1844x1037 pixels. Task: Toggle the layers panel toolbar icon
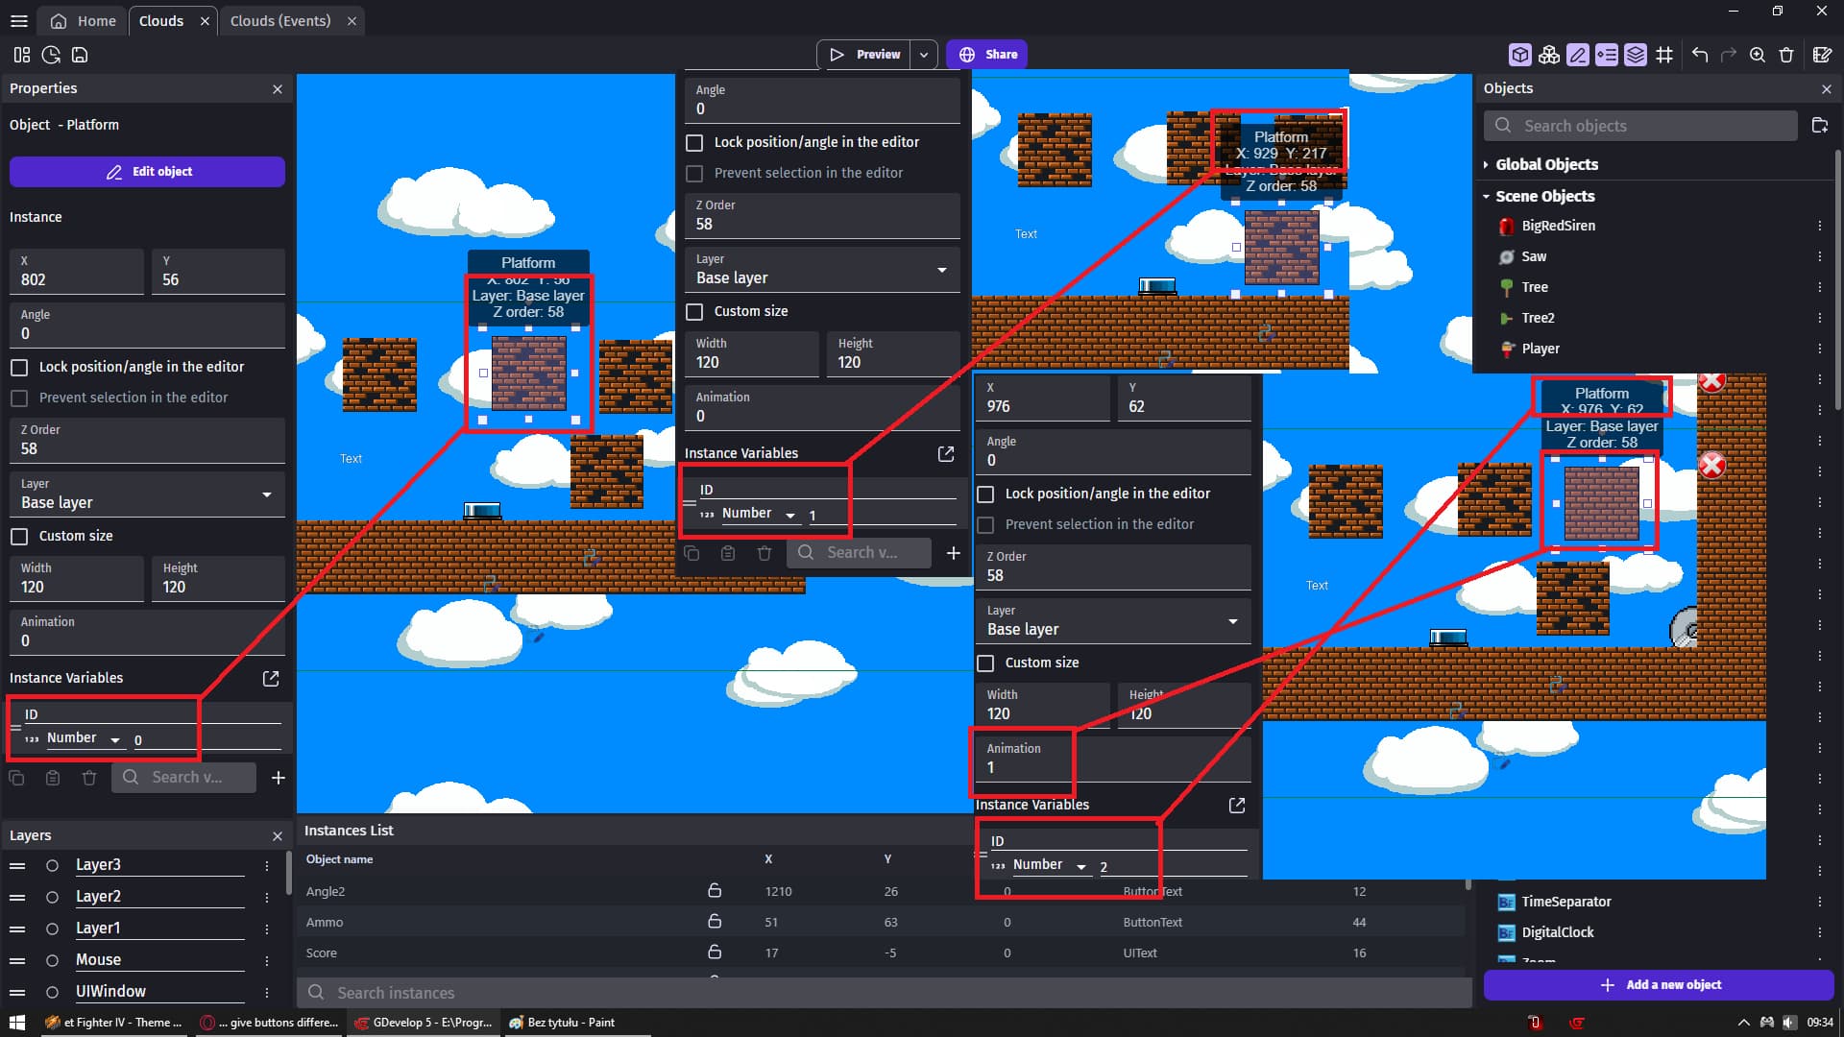click(x=1635, y=55)
